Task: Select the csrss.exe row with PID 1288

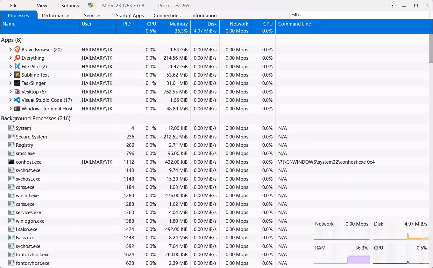Action: coord(215,204)
